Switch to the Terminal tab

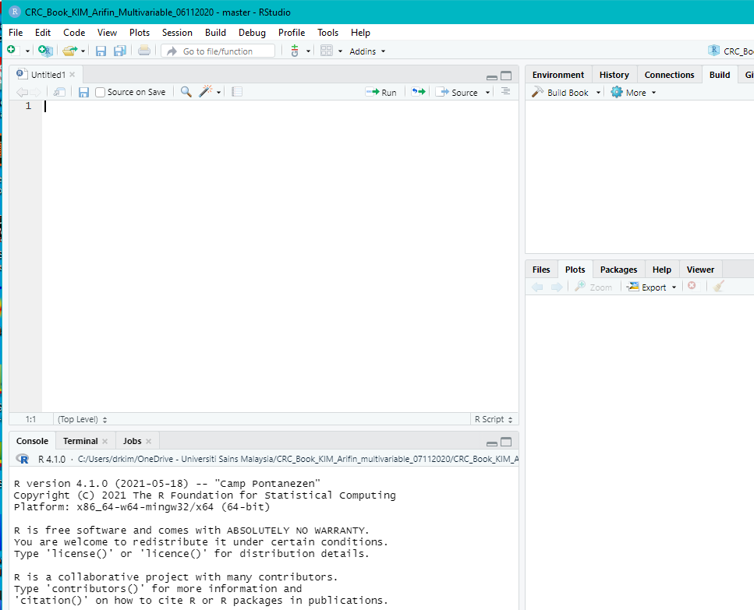(x=81, y=440)
